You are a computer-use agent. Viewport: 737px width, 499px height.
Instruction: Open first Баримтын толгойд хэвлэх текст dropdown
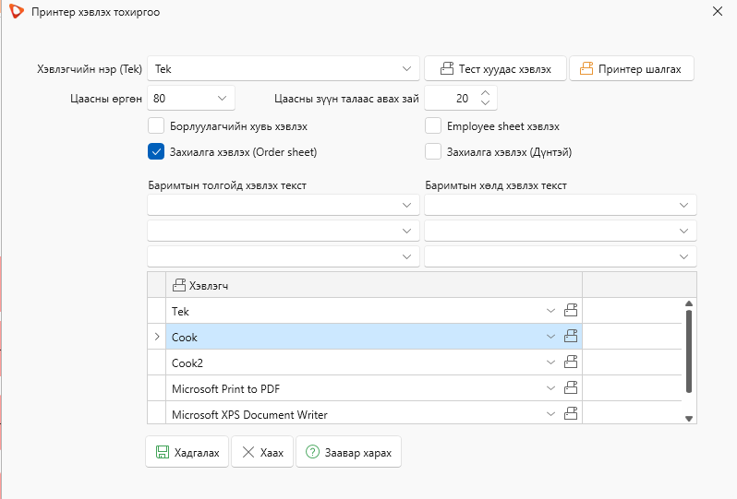click(284, 205)
